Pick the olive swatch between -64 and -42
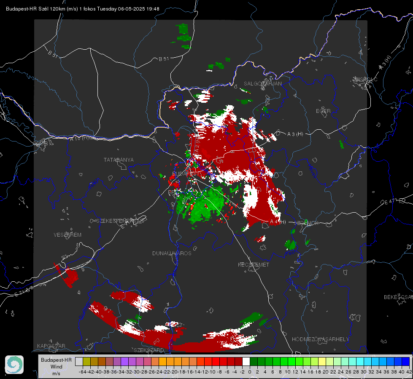The height and width of the screenshot is (379, 413). pyautogui.click(x=86, y=361)
